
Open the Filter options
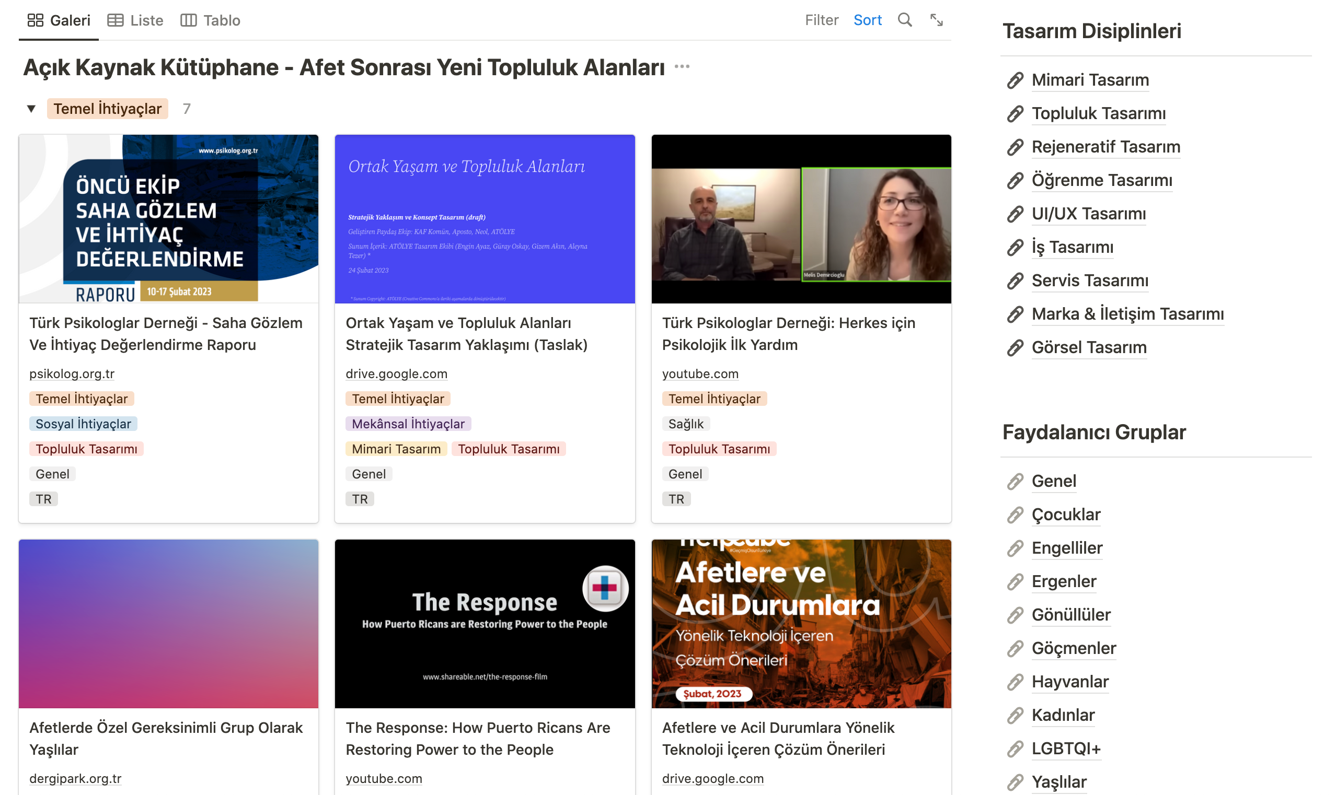(821, 20)
